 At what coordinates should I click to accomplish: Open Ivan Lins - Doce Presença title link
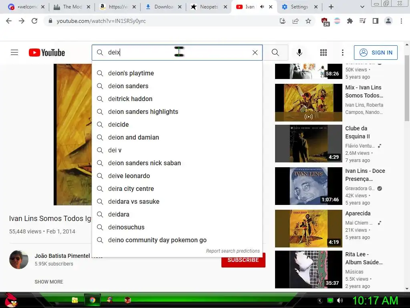pyautogui.click(x=365, y=175)
